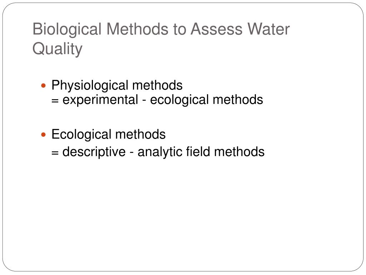Viewport: 366px width, 275px height.
Task: Click the equals sign before experimental
Action: (55, 101)
